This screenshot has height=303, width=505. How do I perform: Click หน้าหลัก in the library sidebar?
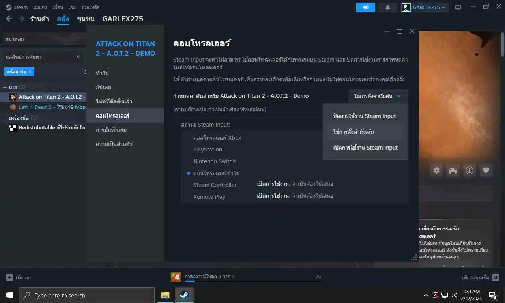click(x=43, y=39)
